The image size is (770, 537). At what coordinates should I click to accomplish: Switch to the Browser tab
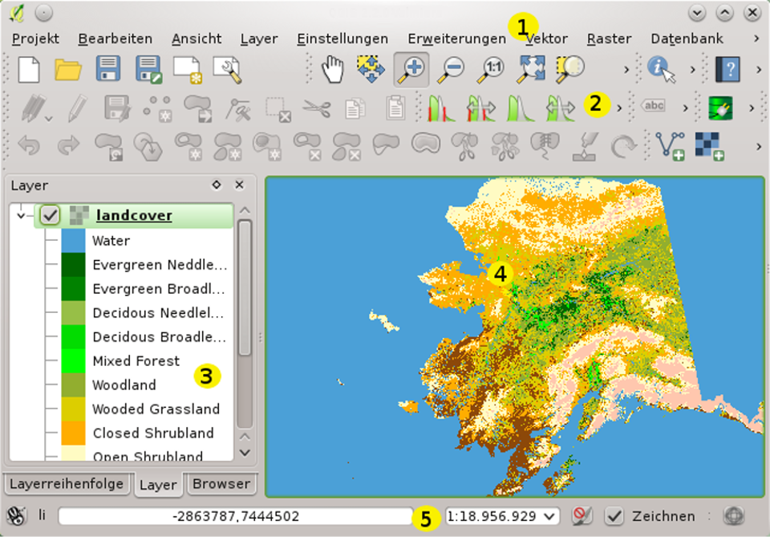(x=221, y=484)
